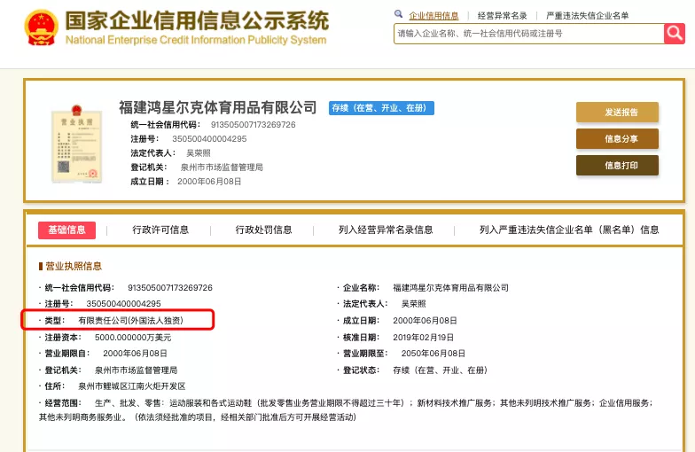The image size is (695, 452).
Task: Click the registered capital 5000.000000万美元
Action: 133,337
